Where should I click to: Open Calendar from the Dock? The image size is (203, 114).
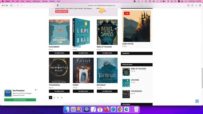pyautogui.click(x=100, y=110)
